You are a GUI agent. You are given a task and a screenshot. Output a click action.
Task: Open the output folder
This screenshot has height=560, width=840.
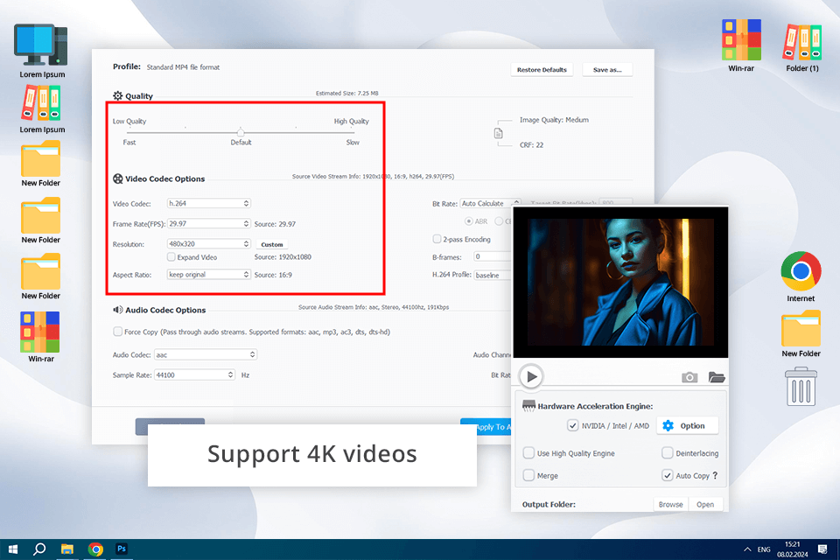pos(705,504)
